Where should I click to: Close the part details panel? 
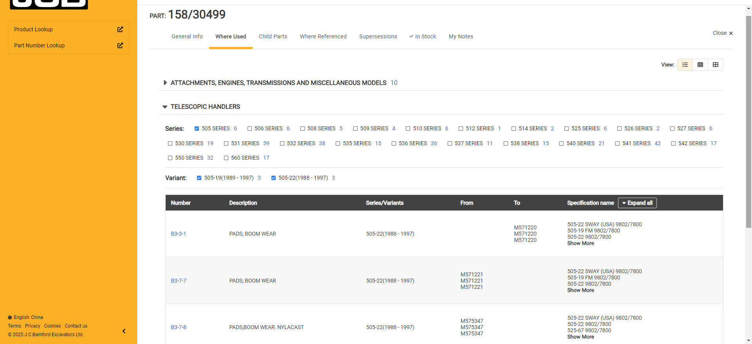723,33
